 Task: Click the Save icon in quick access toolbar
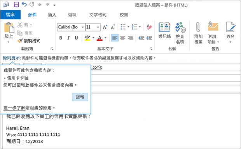[16, 4]
